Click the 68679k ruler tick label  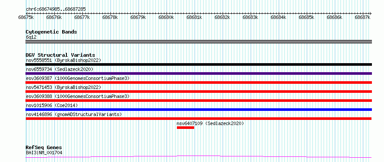pyautogui.click(x=138, y=17)
